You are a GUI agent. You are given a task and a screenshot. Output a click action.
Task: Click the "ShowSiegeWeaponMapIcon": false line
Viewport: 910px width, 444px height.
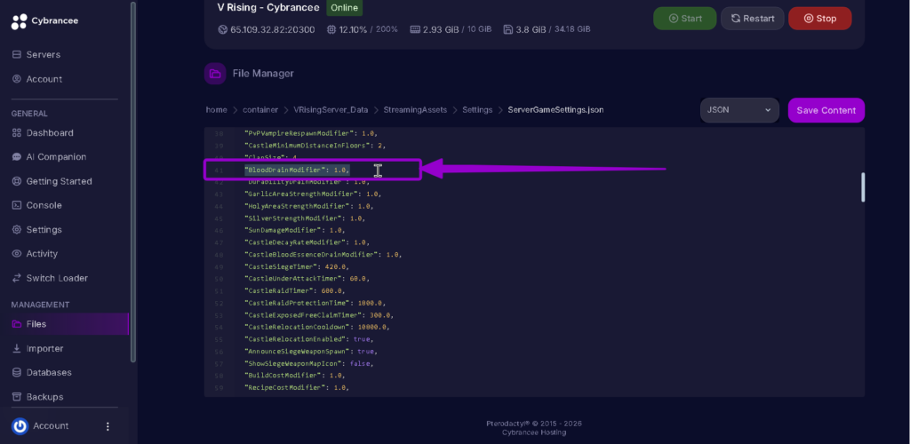click(308, 363)
